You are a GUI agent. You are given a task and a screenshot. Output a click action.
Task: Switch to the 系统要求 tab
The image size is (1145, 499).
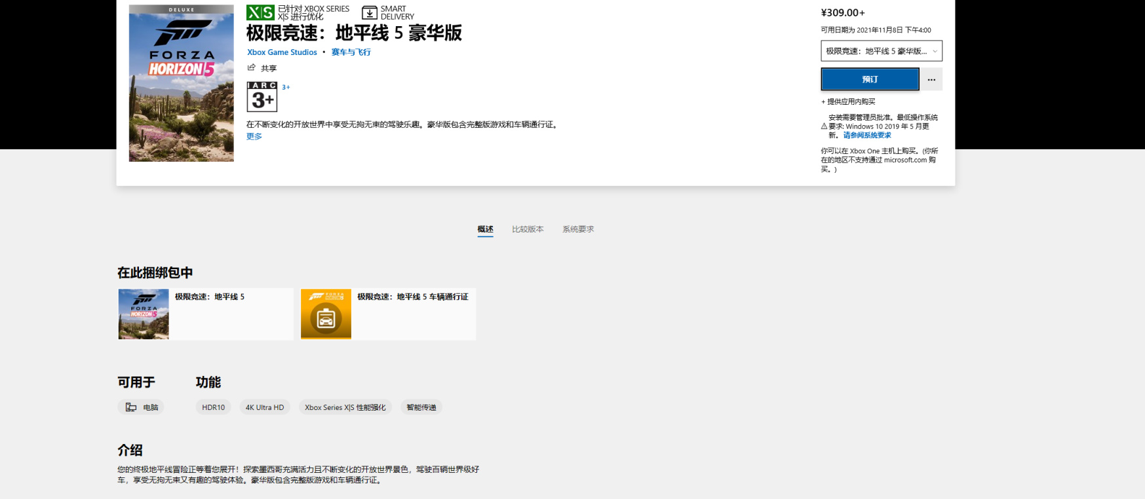click(578, 229)
